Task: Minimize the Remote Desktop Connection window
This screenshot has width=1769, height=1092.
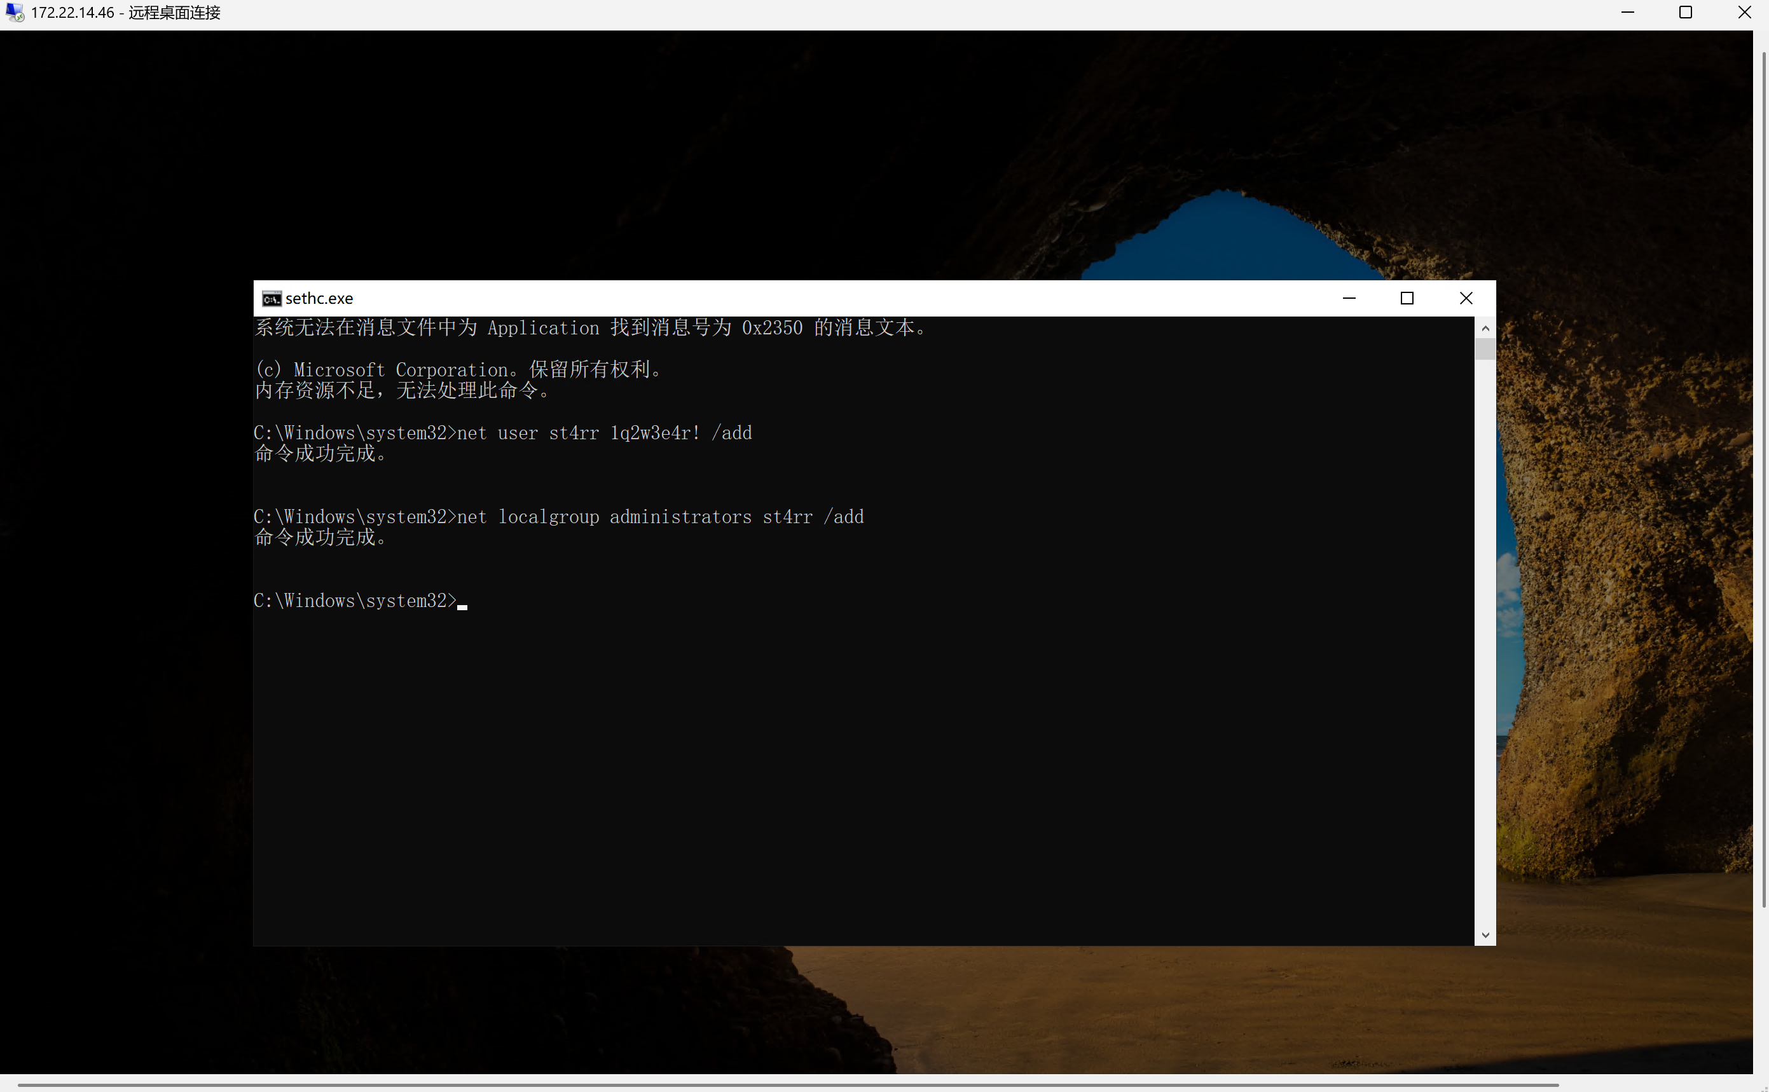Action: click(x=1627, y=12)
